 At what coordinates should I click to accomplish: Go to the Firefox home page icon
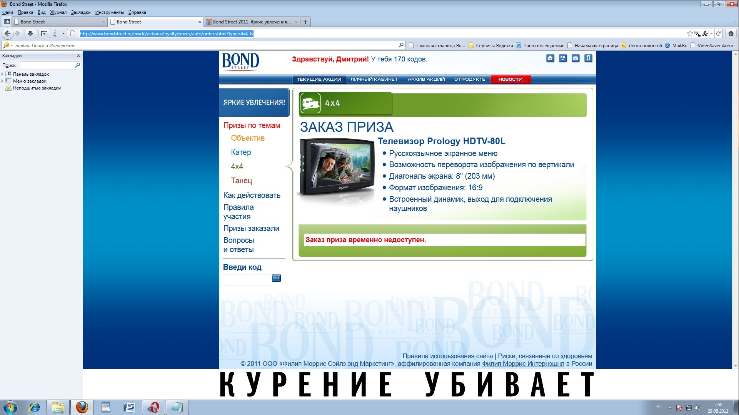click(731, 33)
